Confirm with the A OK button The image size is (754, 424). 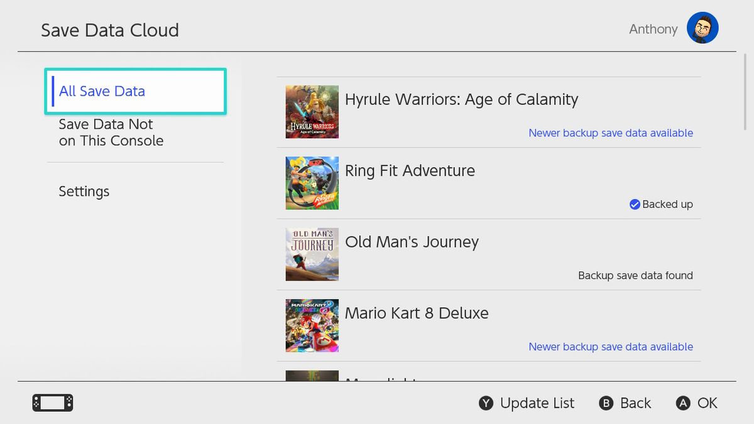(x=697, y=403)
